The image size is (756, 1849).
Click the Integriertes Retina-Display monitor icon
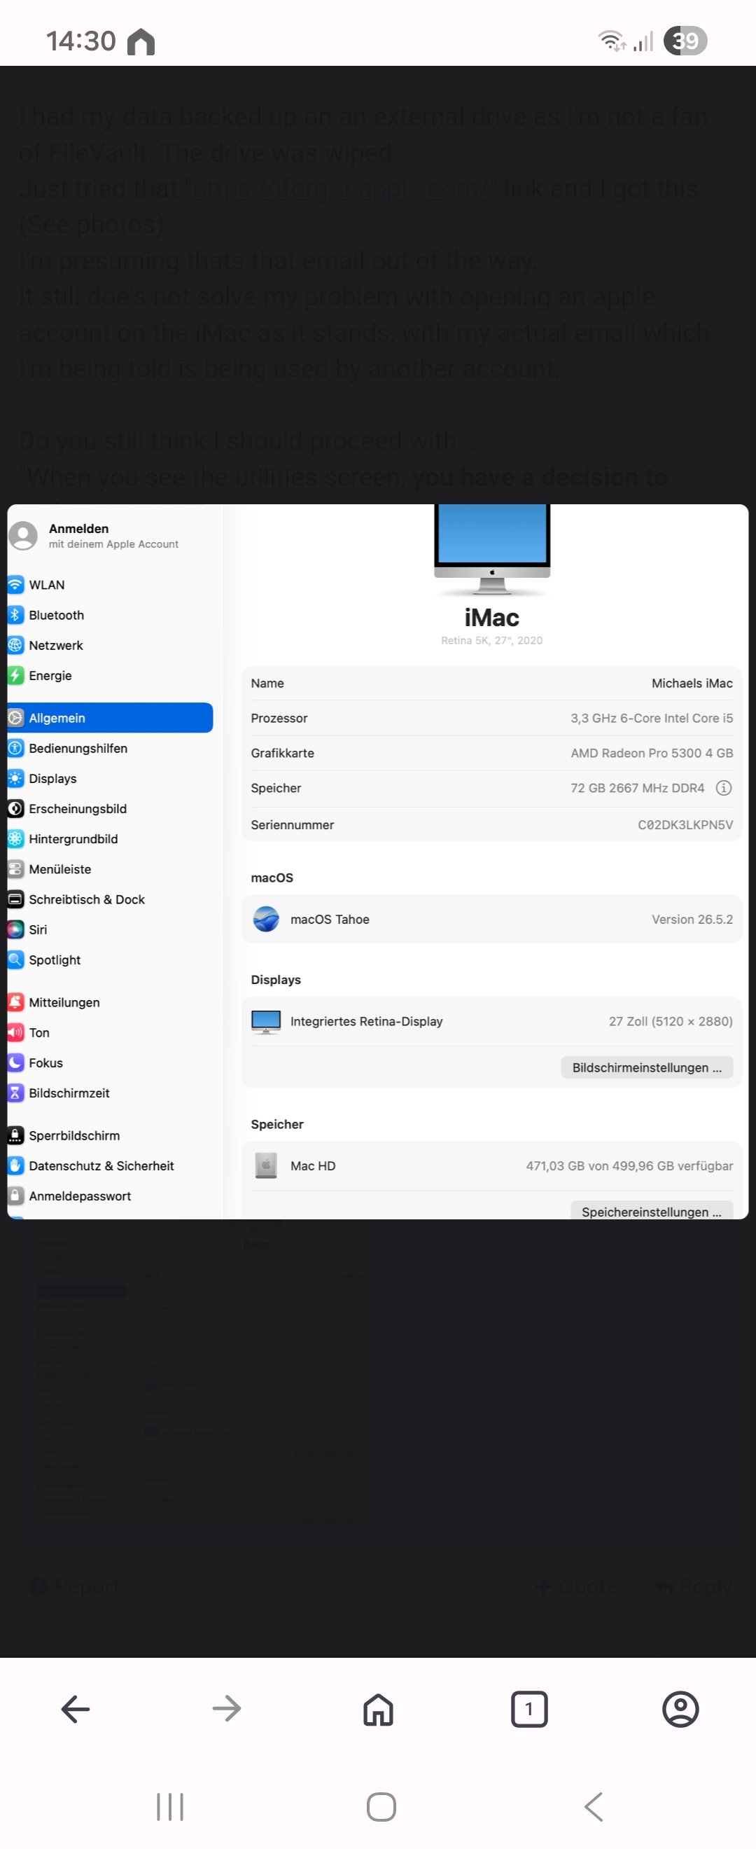(x=266, y=1020)
